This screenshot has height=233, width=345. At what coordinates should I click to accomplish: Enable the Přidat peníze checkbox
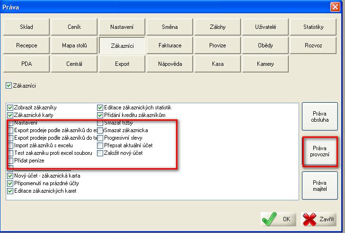10,161
